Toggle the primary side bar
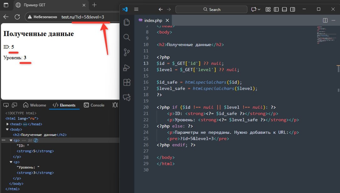The width and height of the screenshot is (340, 193). pyautogui.click(x=276, y=9)
